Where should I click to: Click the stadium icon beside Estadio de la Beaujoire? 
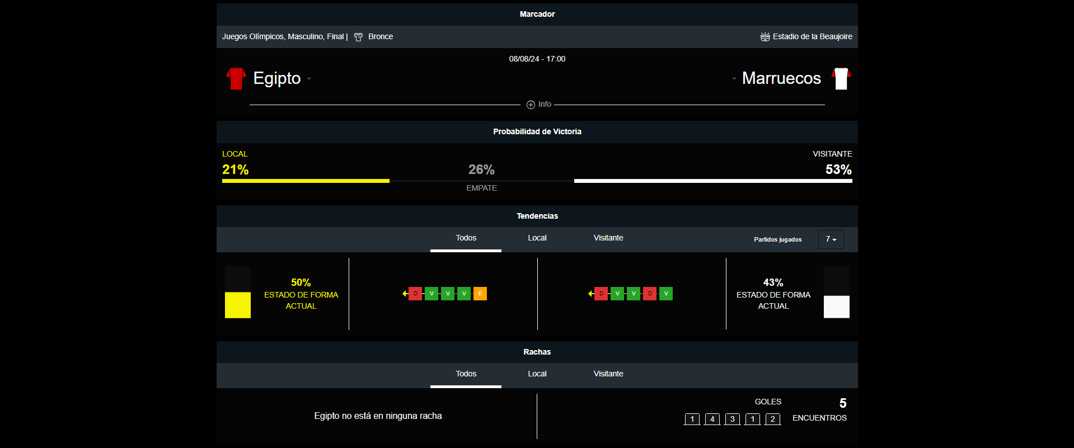pos(765,37)
